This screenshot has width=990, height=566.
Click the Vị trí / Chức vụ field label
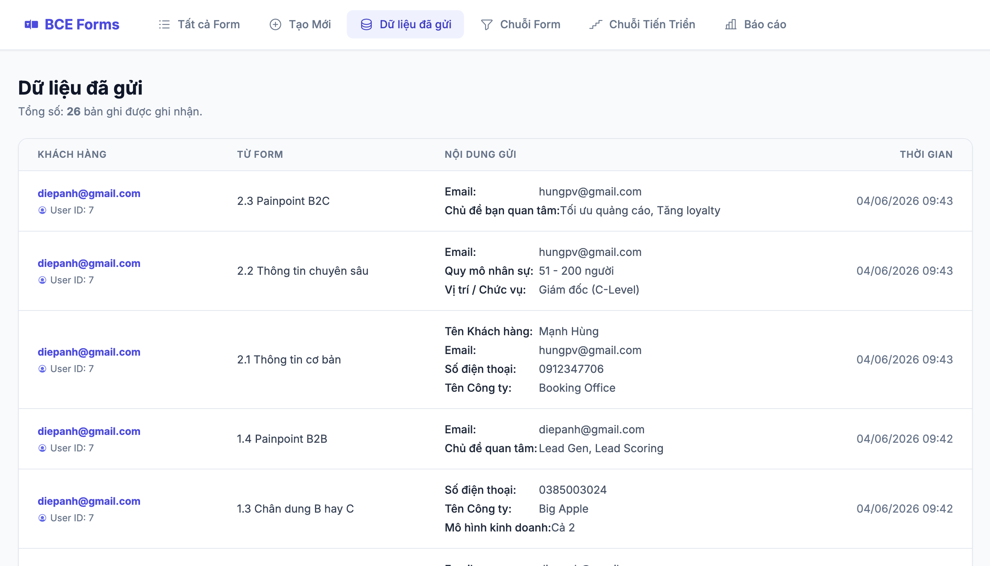tap(485, 290)
